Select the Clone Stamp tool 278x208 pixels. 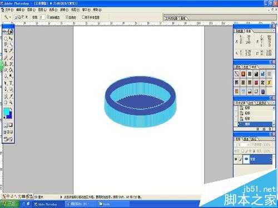point(6,64)
